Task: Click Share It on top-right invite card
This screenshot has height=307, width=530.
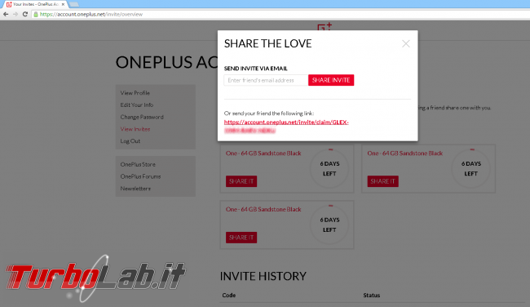Action: point(383,181)
